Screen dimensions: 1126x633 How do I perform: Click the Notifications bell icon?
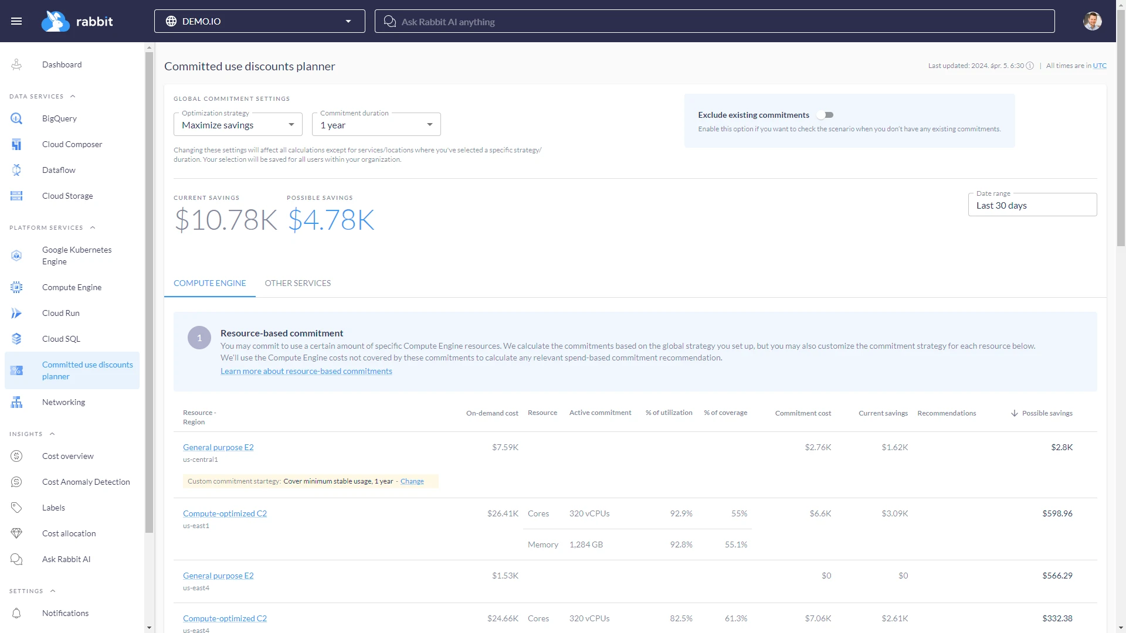click(16, 613)
